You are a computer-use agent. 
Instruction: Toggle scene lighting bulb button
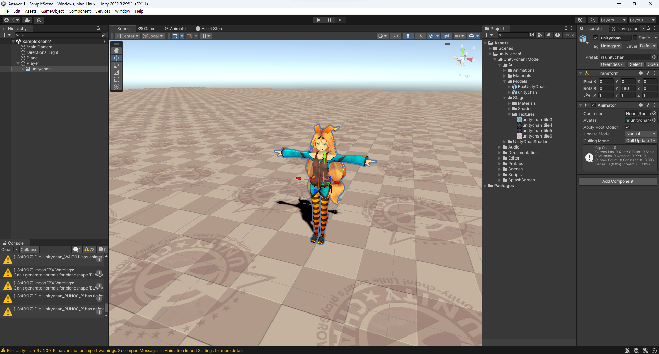click(x=408, y=36)
